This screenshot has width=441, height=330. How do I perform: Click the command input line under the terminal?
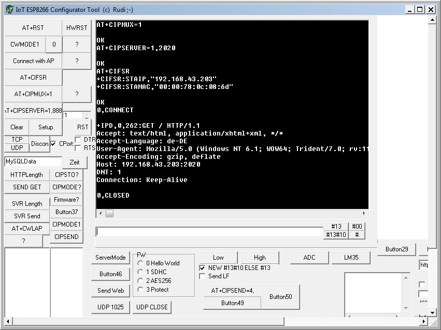(209, 232)
